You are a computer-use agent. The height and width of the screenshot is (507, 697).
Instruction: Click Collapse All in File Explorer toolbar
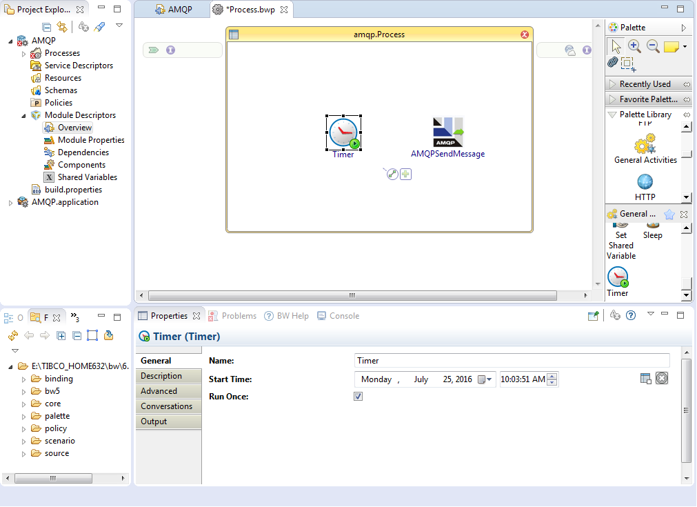tap(77, 336)
